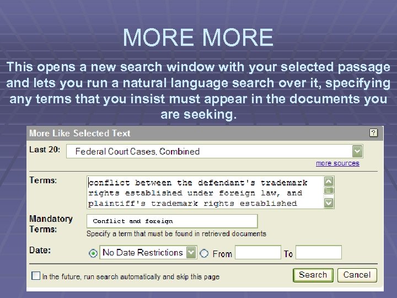The image size is (397, 298).
Task: Click the To date input field
Action: pyautogui.click(x=319, y=252)
